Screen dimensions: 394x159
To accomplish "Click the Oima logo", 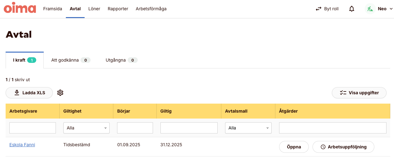I will (20, 8).
